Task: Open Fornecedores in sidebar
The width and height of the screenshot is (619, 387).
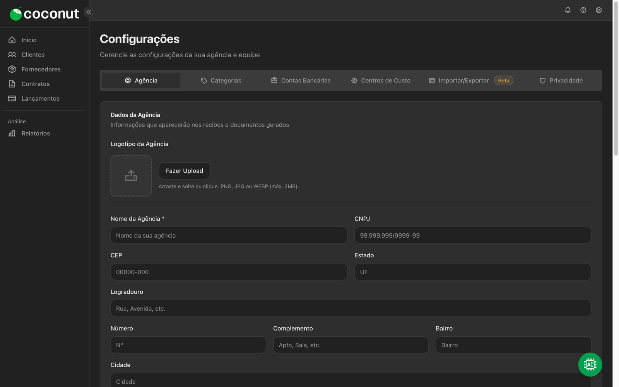Action: point(44,69)
